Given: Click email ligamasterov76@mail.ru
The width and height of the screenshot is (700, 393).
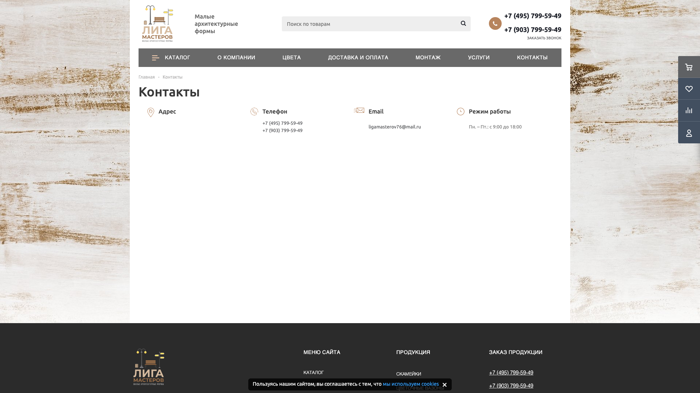Looking at the screenshot, I should tap(394, 127).
